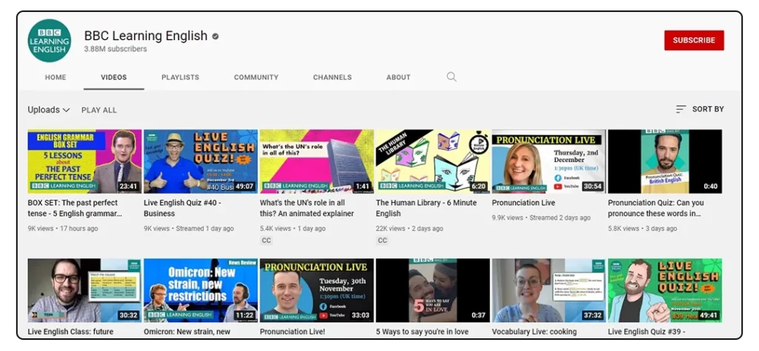Switch to the About tab
Screen dimensions: 759x351
coord(398,77)
